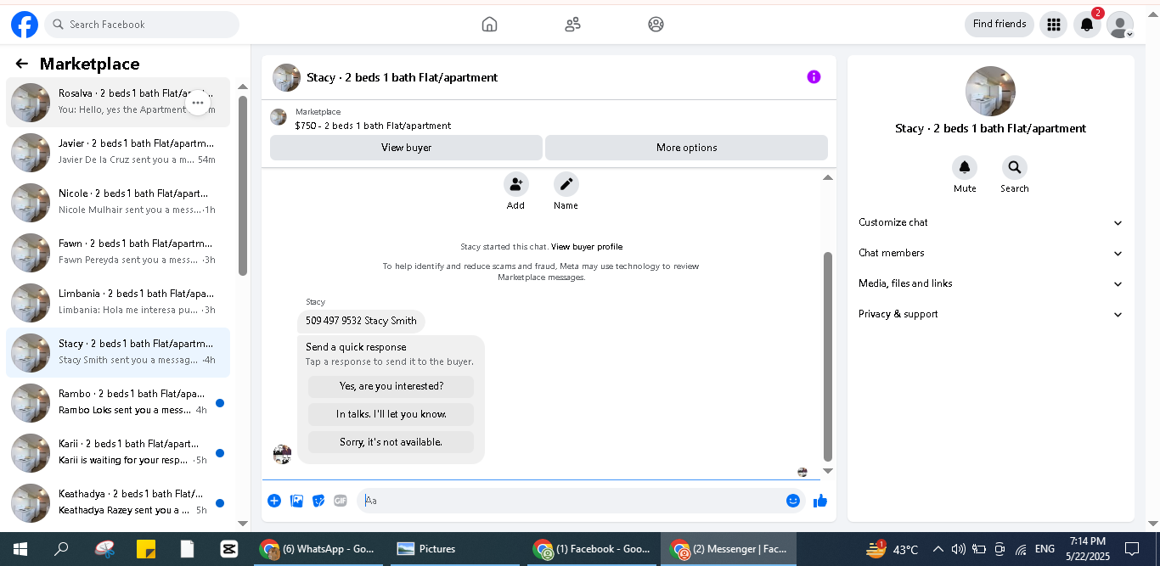This screenshot has width=1160, height=566.
Task: Choose a sticker in composer
Action: click(318, 501)
